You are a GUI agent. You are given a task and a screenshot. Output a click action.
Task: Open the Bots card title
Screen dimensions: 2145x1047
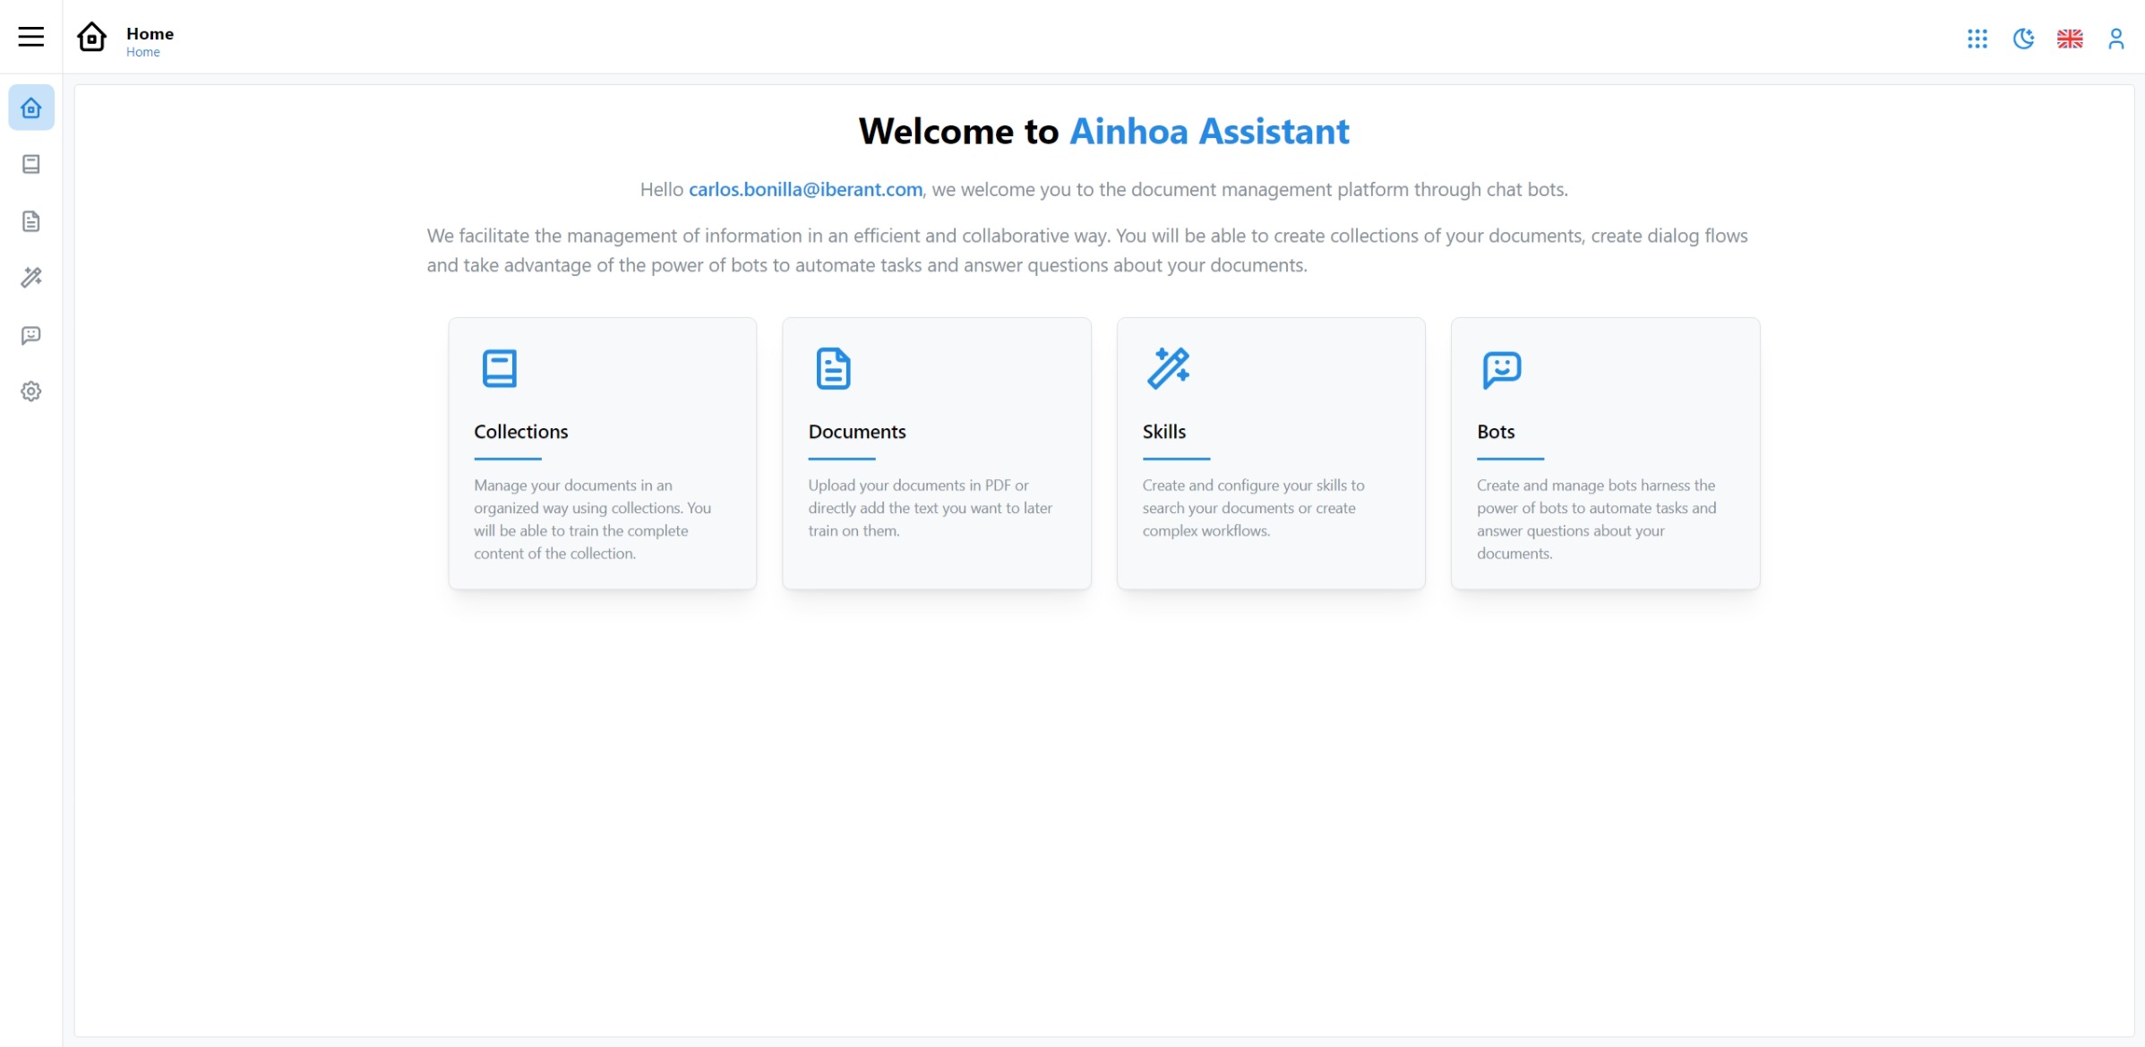click(x=1496, y=432)
